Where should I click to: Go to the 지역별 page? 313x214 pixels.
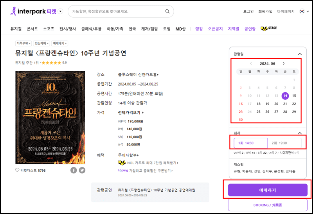(x=234, y=29)
